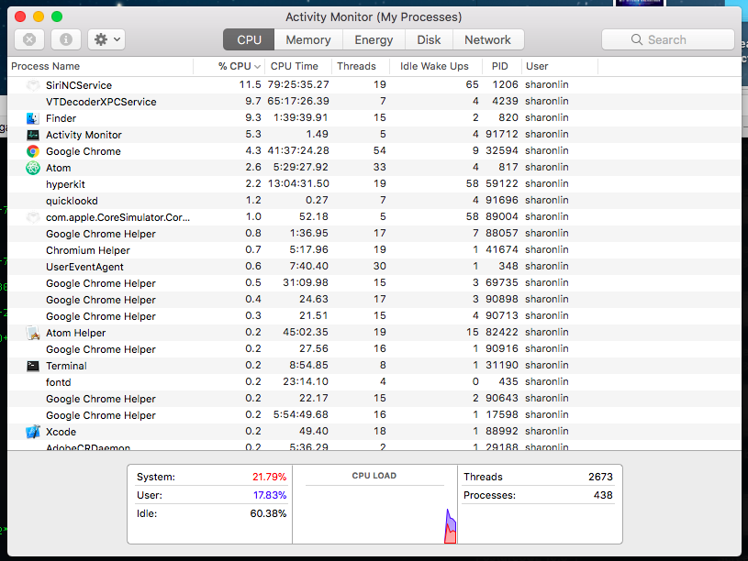Click the User 17.83% value
748x561 pixels.
[270, 495]
